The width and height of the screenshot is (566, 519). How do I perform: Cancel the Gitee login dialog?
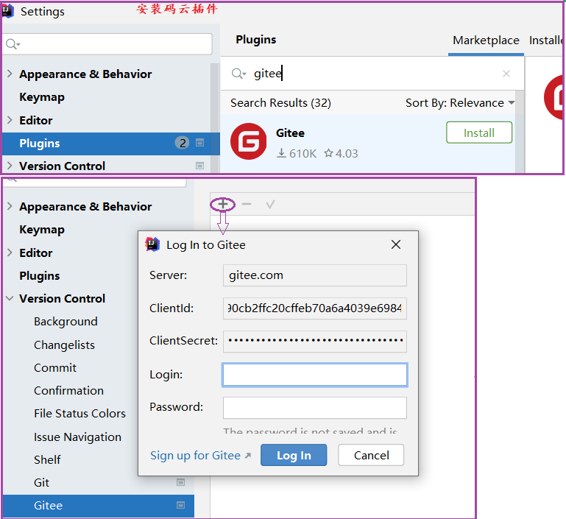click(371, 455)
